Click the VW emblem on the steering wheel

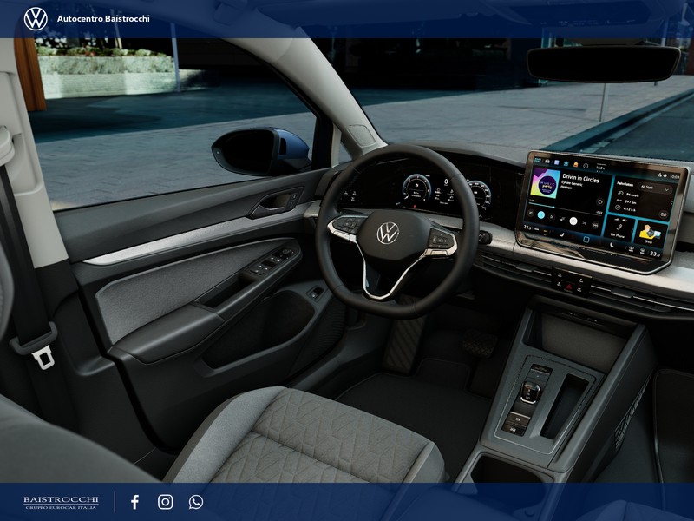click(388, 233)
